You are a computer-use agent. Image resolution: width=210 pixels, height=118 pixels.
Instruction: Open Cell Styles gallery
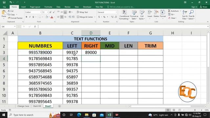pyautogui.click(x=142, y=15)
